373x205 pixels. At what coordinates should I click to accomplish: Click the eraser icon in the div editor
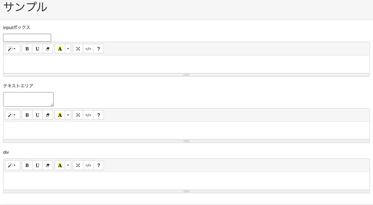(x=48, y=165)
